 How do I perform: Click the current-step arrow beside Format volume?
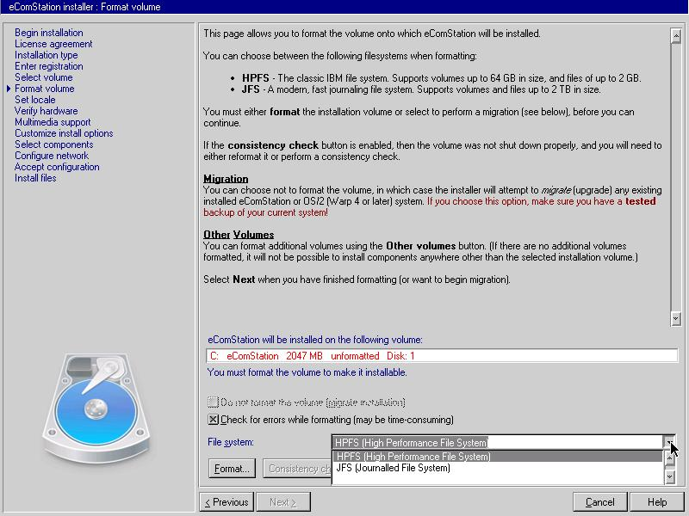click(x=9, y=89)
